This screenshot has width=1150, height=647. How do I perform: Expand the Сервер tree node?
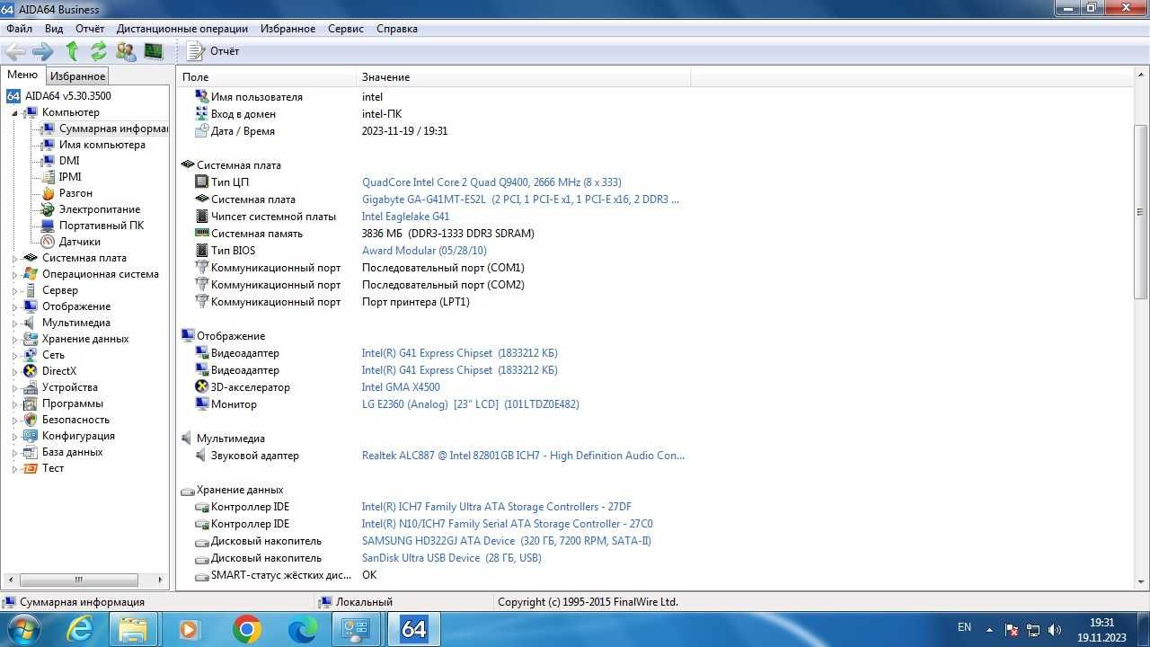[x=14, y=290]
